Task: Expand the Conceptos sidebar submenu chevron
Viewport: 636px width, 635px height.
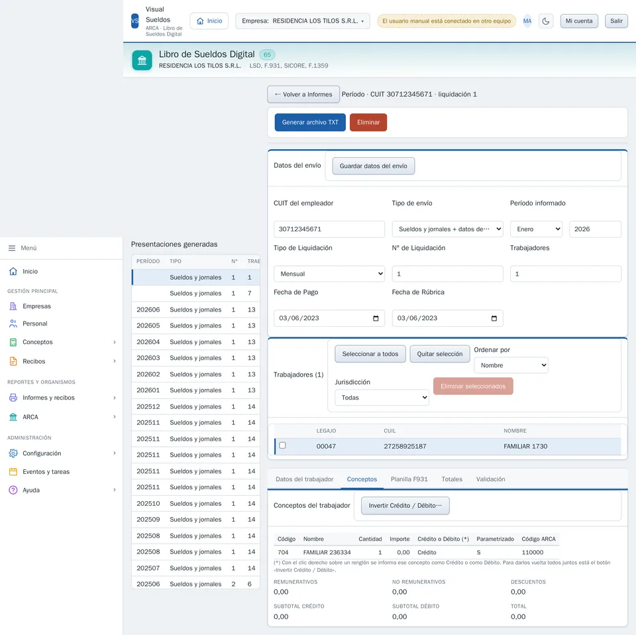Action: (115, 342)
